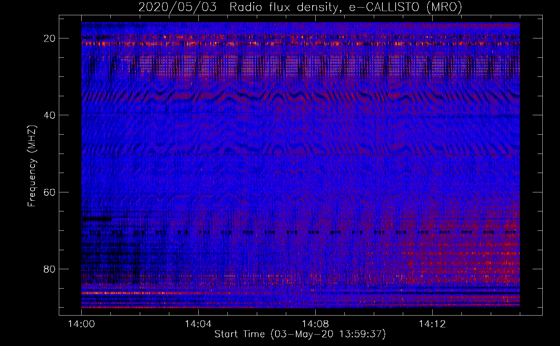Click the 'Start Time' axis caption

[x=300, y=334]
